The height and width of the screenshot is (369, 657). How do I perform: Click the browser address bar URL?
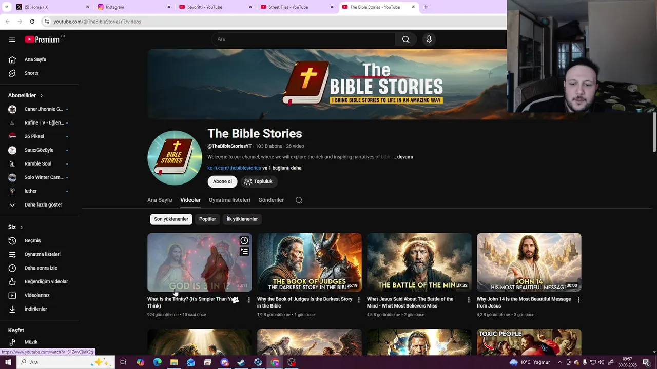pos(98,22)
